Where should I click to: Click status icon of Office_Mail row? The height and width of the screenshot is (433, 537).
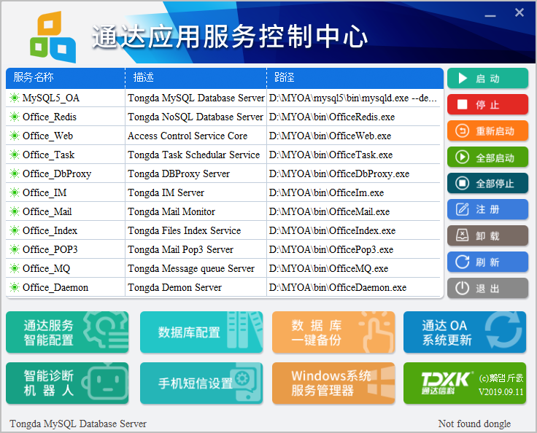click(x=15, y=211)
